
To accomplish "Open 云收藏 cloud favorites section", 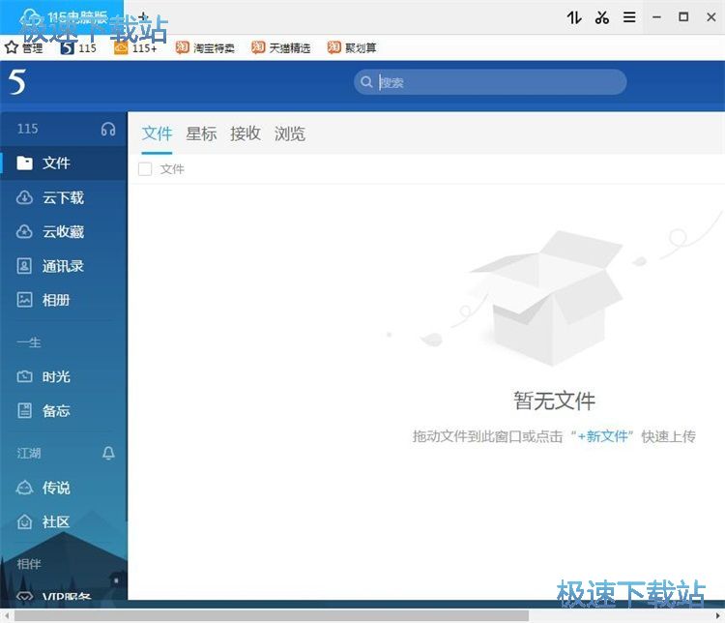I will (x=63, y=232).
